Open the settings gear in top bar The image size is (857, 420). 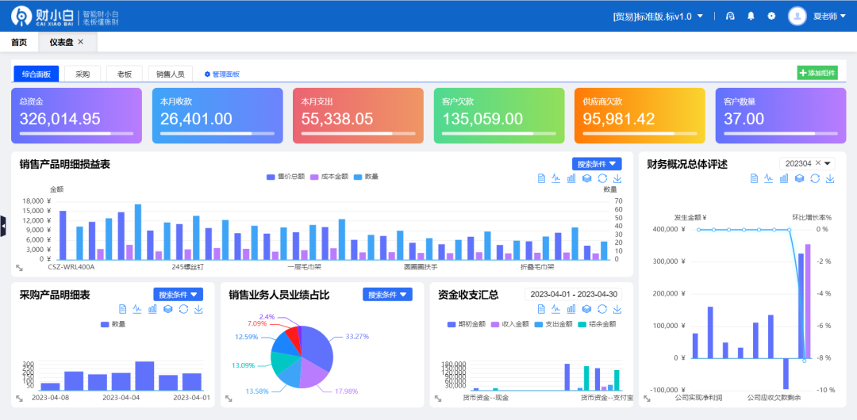coord(771,16)
